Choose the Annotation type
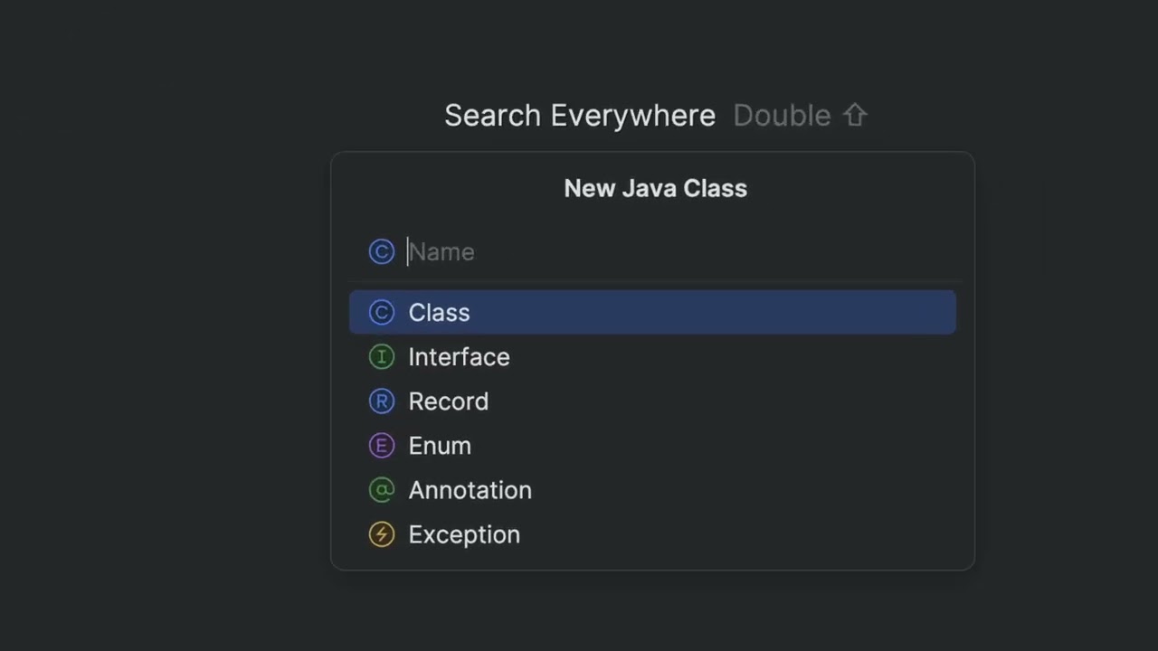The height and width of the screenshot is (651, 1158). pos(470,490)
